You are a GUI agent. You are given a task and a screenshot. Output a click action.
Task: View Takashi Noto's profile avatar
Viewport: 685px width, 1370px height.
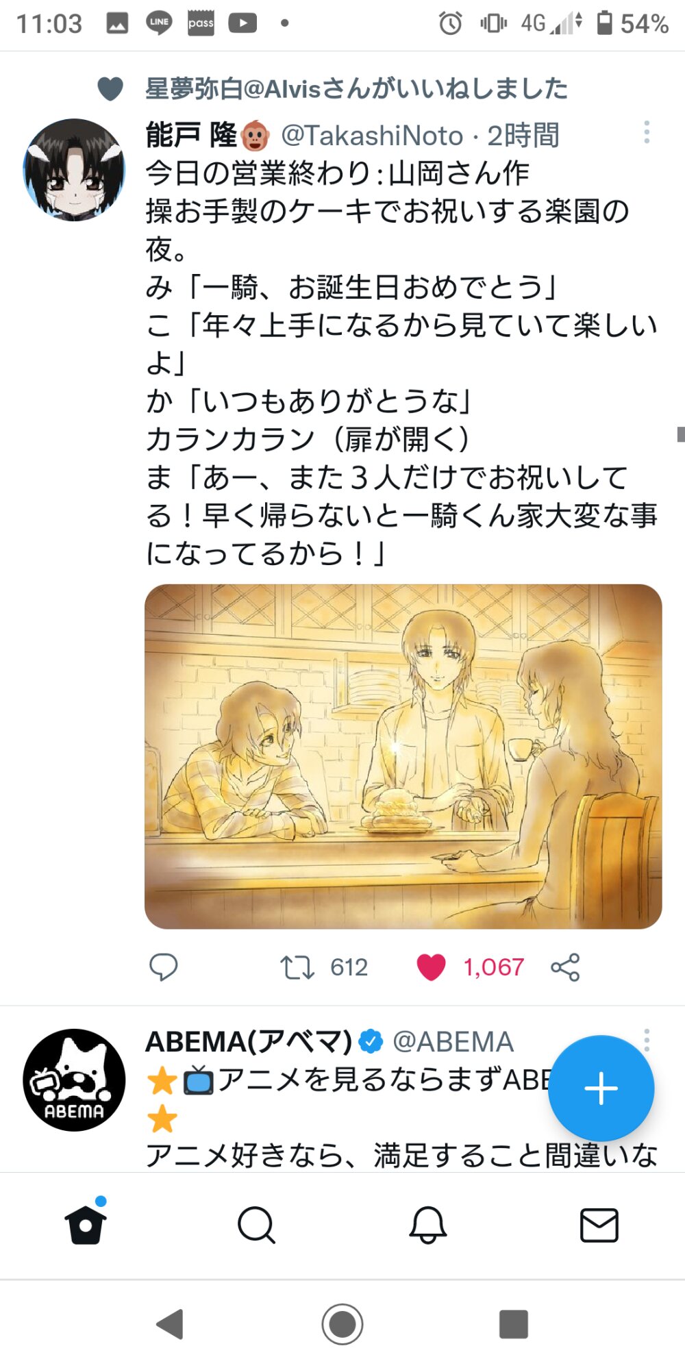pyautogui.click(x=74, y=170)
